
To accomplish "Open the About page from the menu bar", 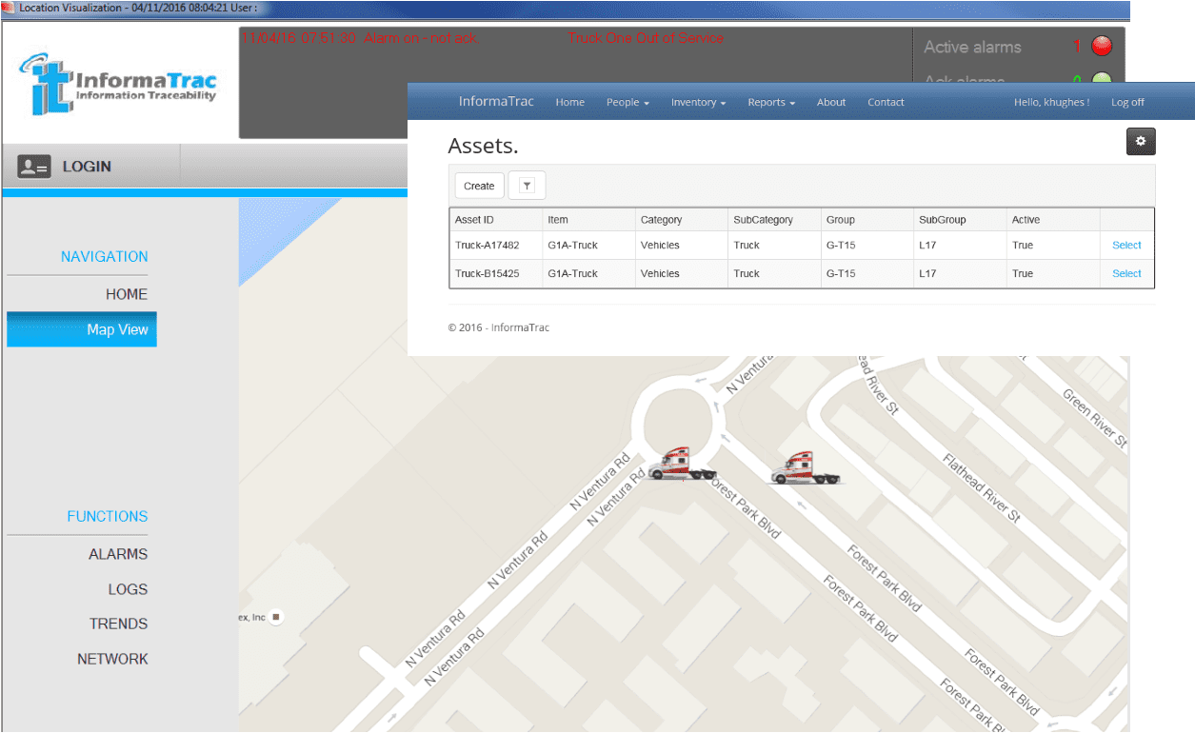I will [830, 102].
